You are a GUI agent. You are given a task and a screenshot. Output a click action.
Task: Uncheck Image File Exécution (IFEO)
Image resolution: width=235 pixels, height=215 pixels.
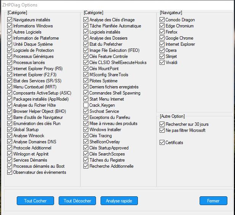tap(86, 50)
